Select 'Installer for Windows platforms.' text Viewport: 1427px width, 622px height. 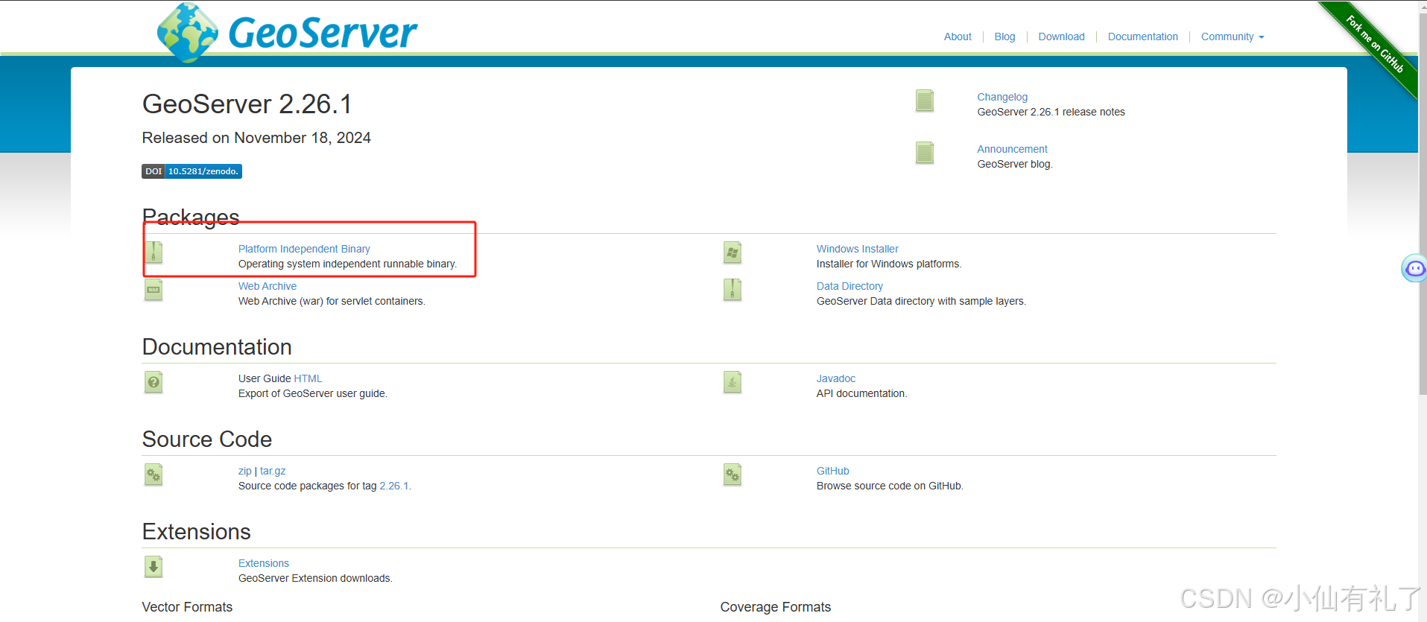[889, 264]
